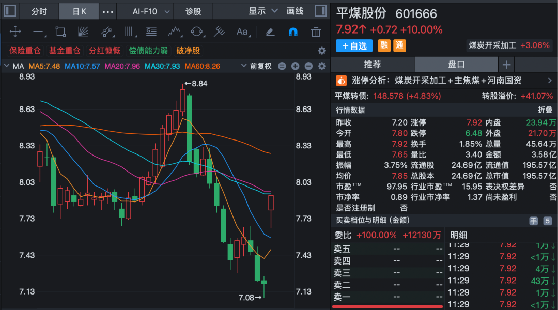The height and width of the screenshot is (310, 558).
Task: Toggle the left sidebar panel icon
Action: coord(10,11)
